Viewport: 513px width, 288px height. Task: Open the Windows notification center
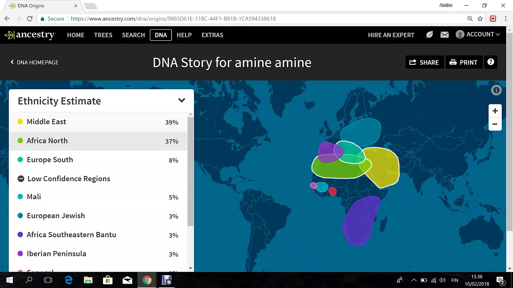(500, 280)
